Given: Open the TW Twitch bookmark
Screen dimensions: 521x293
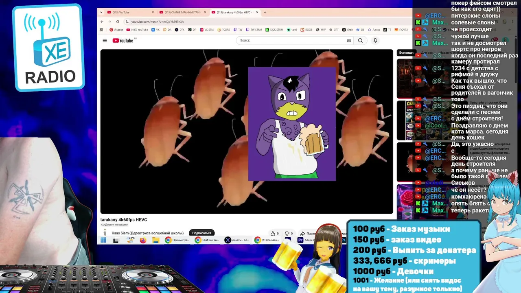Looking at the screenshot, I should coord(238,30).
